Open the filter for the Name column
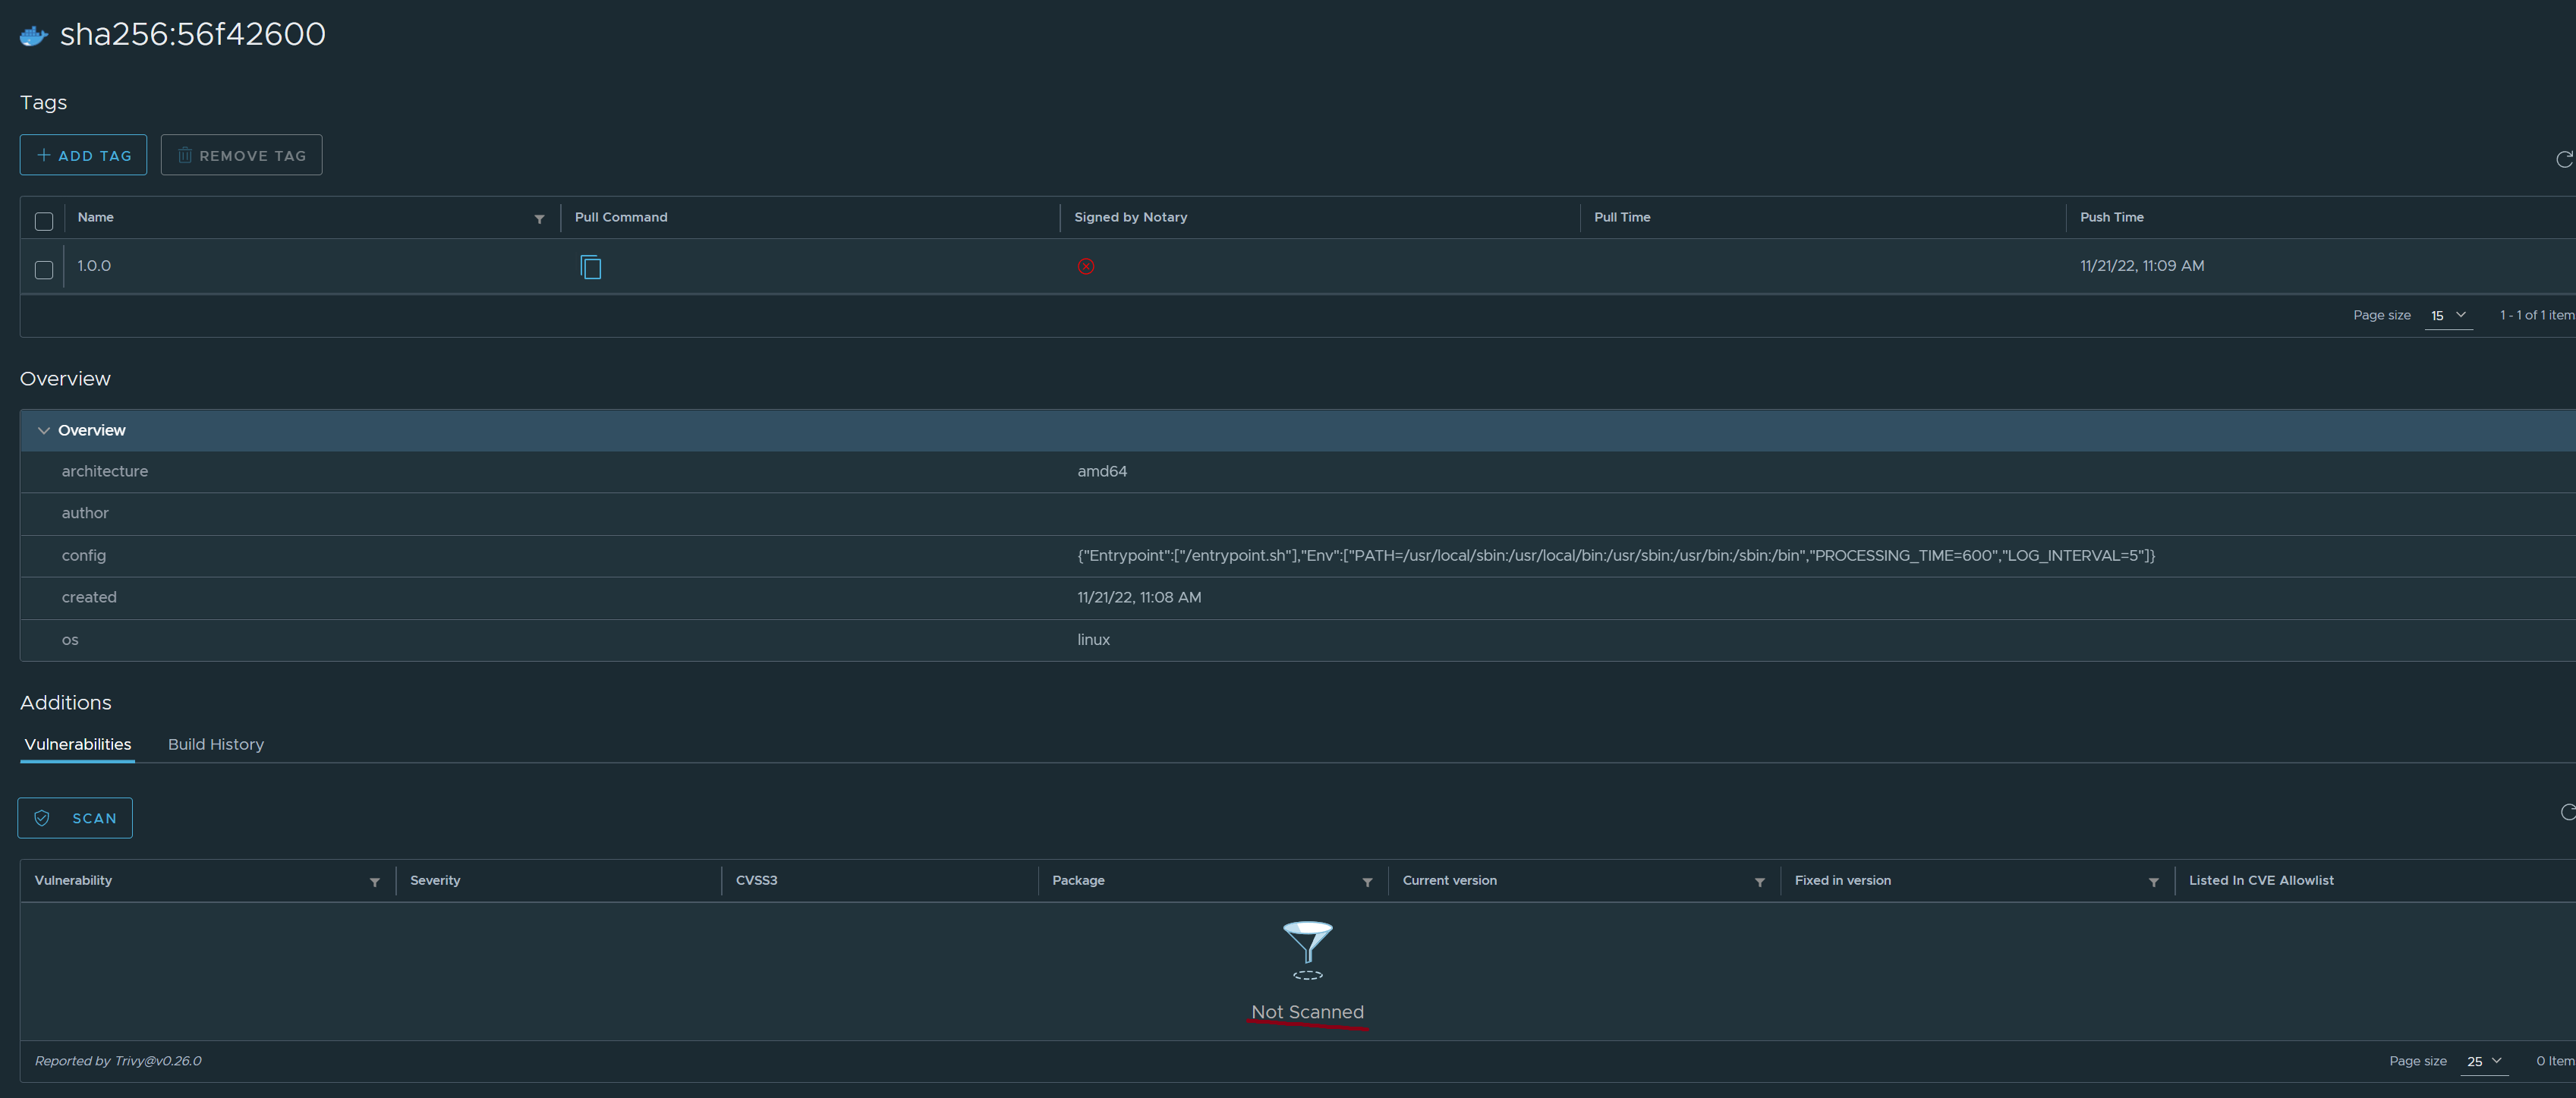This screenshot has height=1098, width=2576. coord(539,218)
